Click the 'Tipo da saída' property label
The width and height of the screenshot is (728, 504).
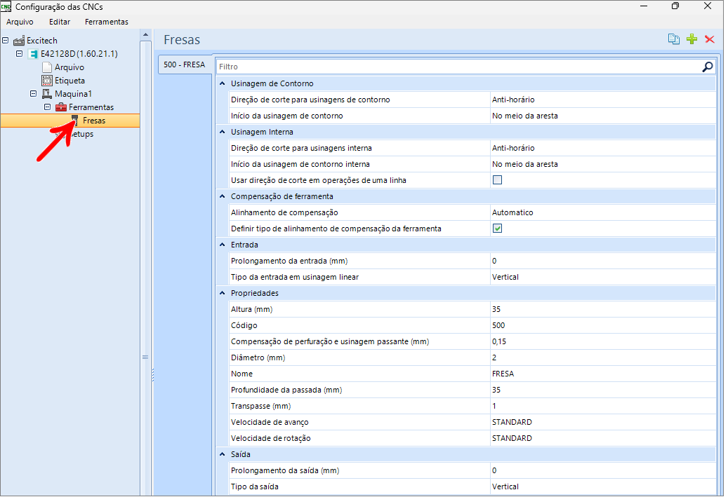click(x=254, y=487)
